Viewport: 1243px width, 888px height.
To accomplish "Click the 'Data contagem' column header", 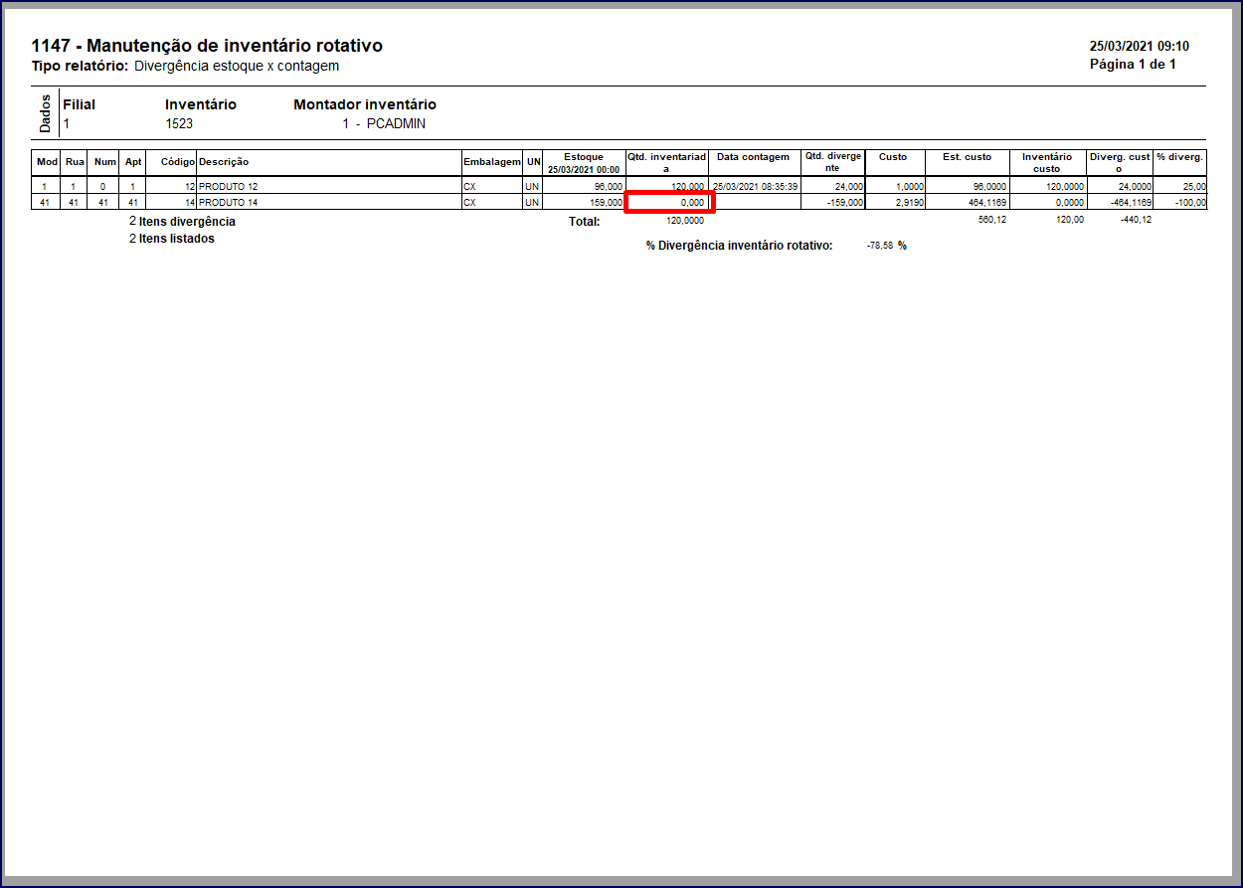I will (753, 157).
